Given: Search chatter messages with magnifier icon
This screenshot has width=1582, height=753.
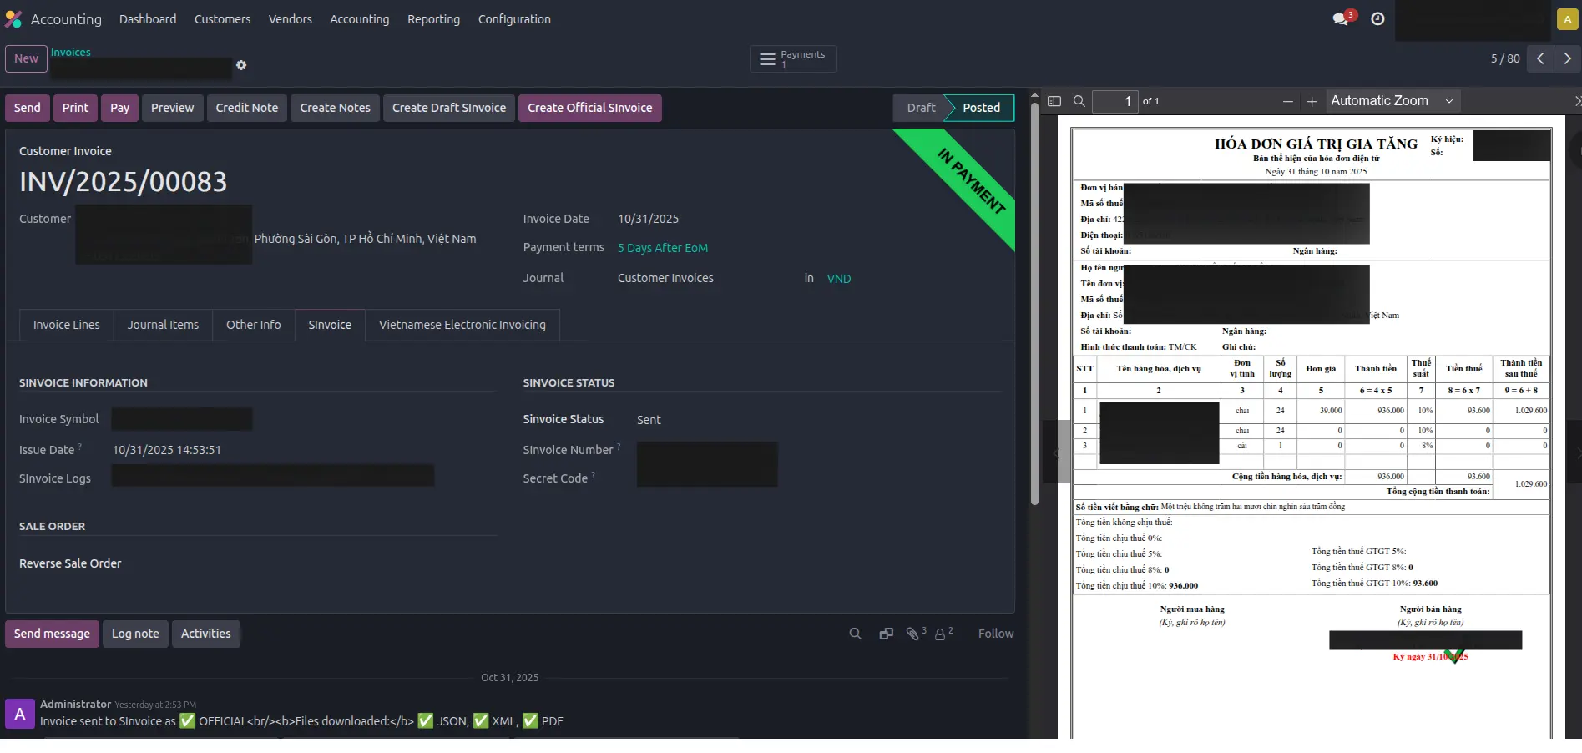Looking at the screenshot, I should (x=855, y=634).
